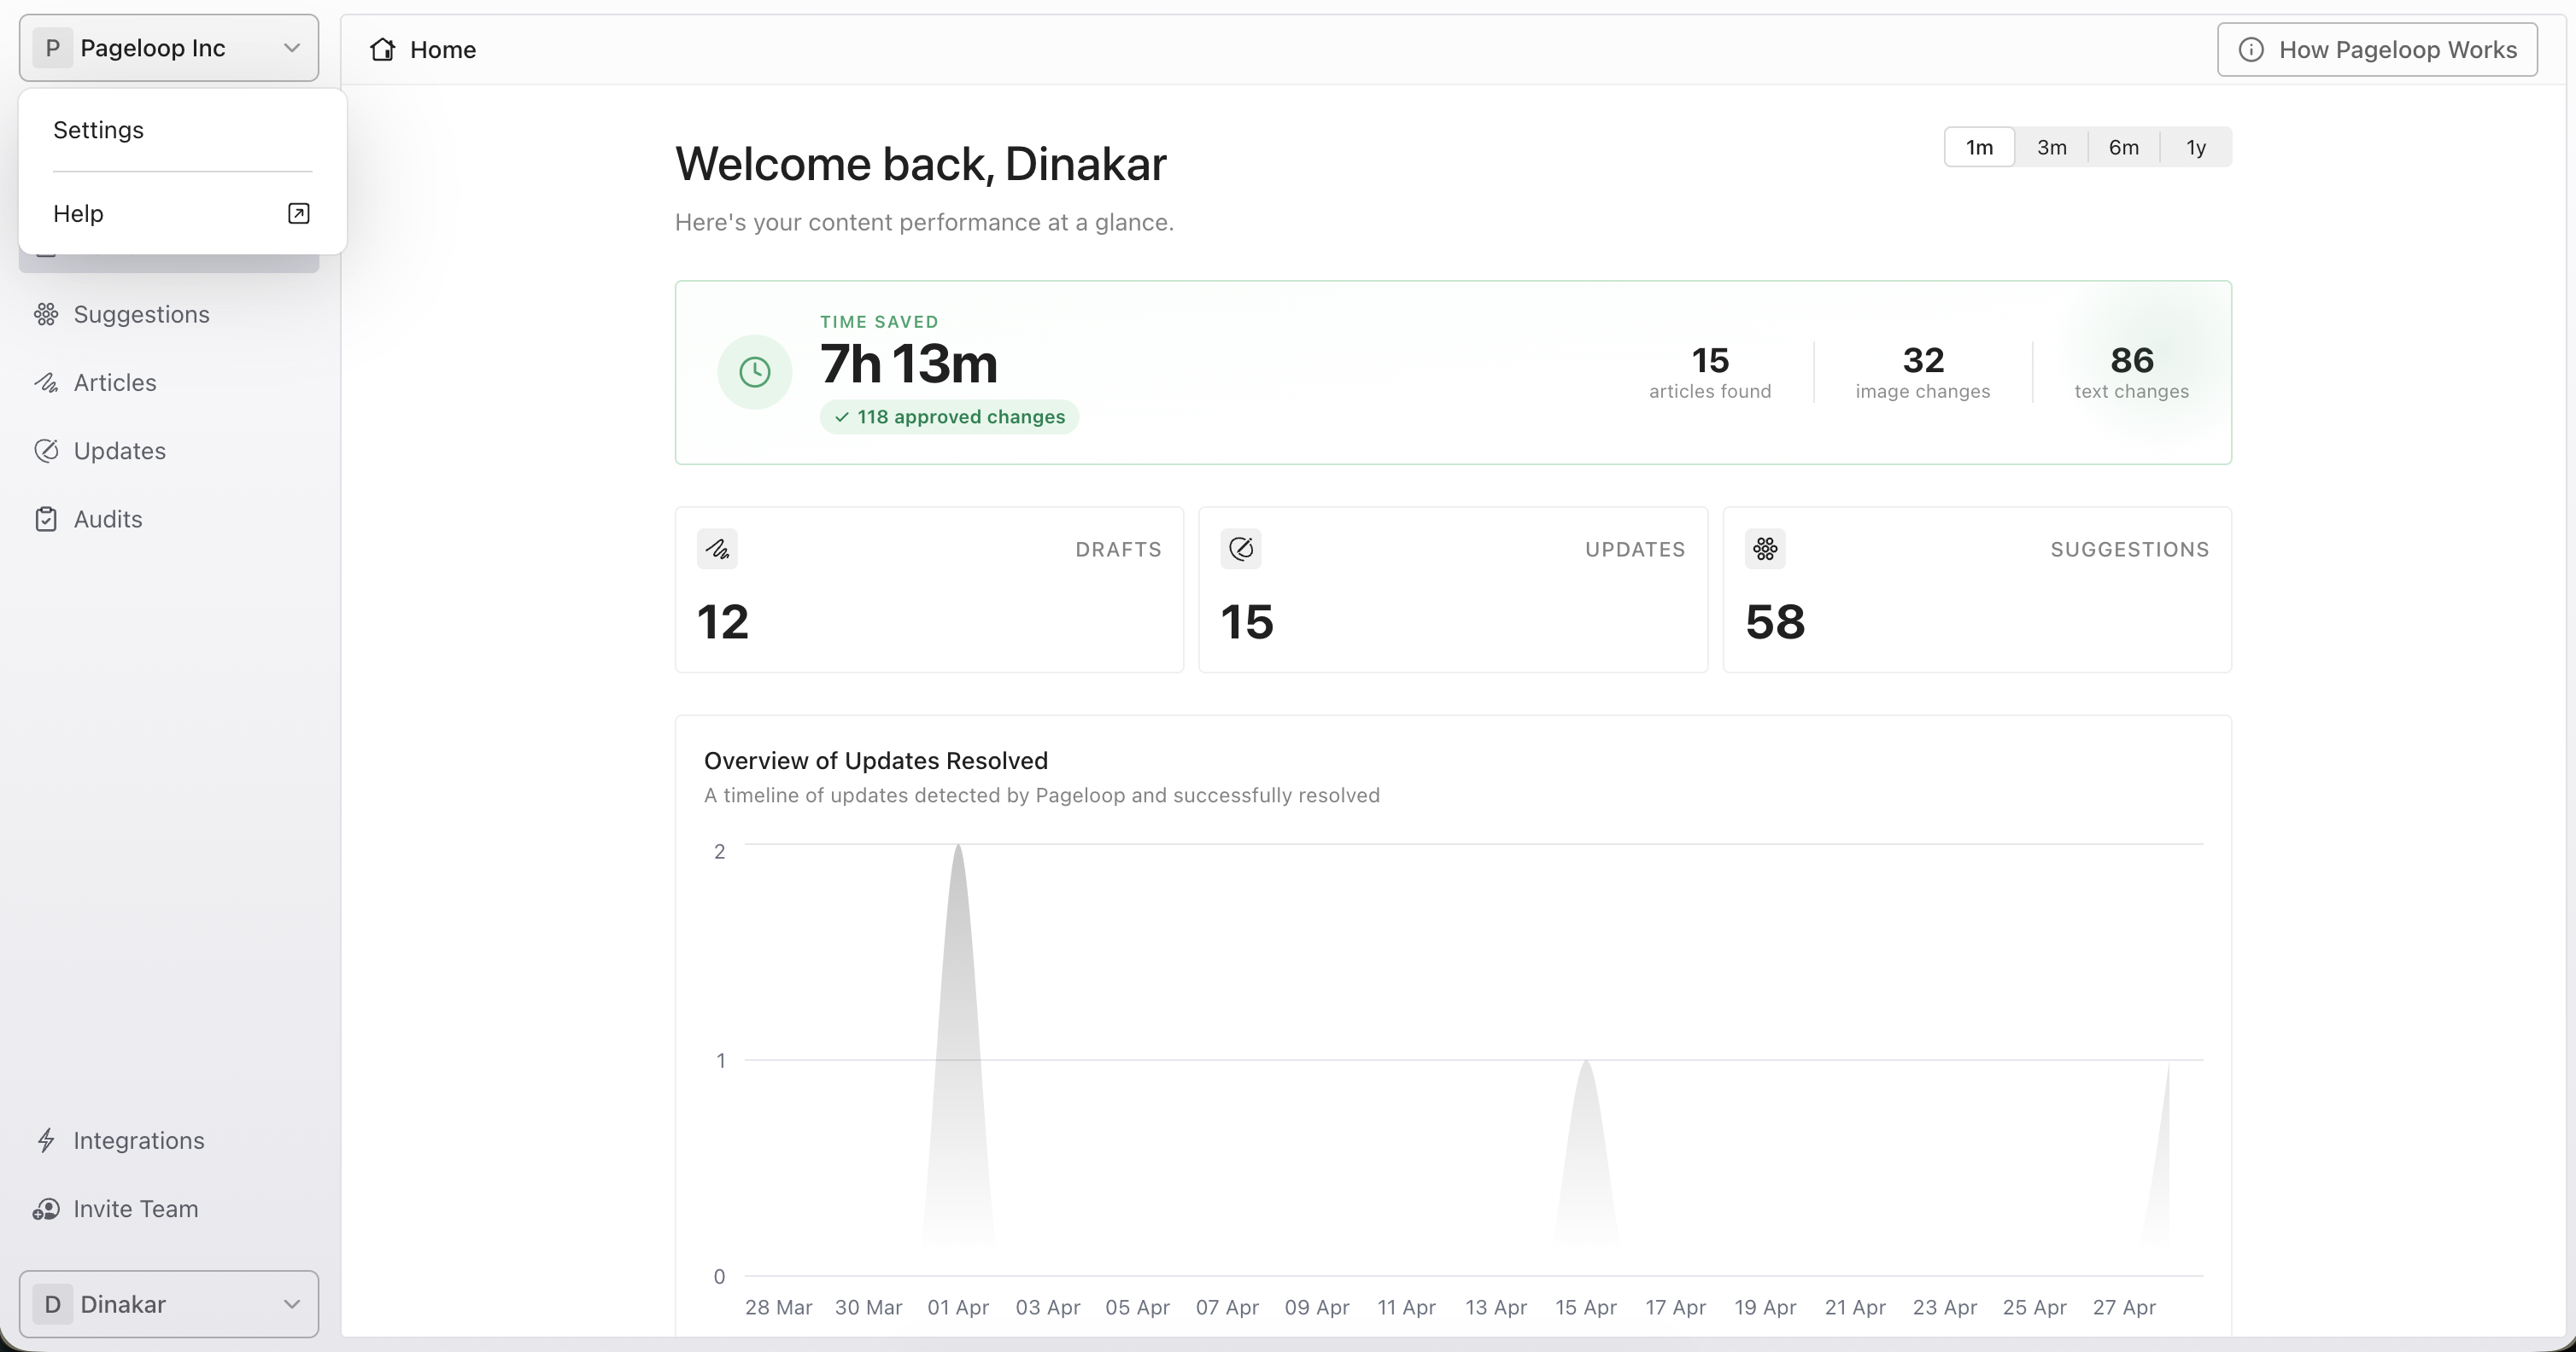
Task: Click the green clock Time Saved icon
Action: pyautogui.click(x=755, y=372)
